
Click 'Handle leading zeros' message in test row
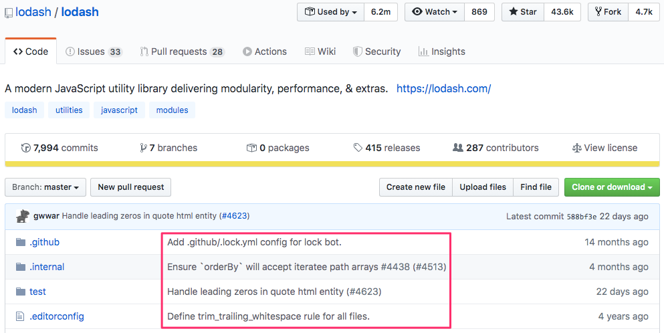[x=274, y=292]
